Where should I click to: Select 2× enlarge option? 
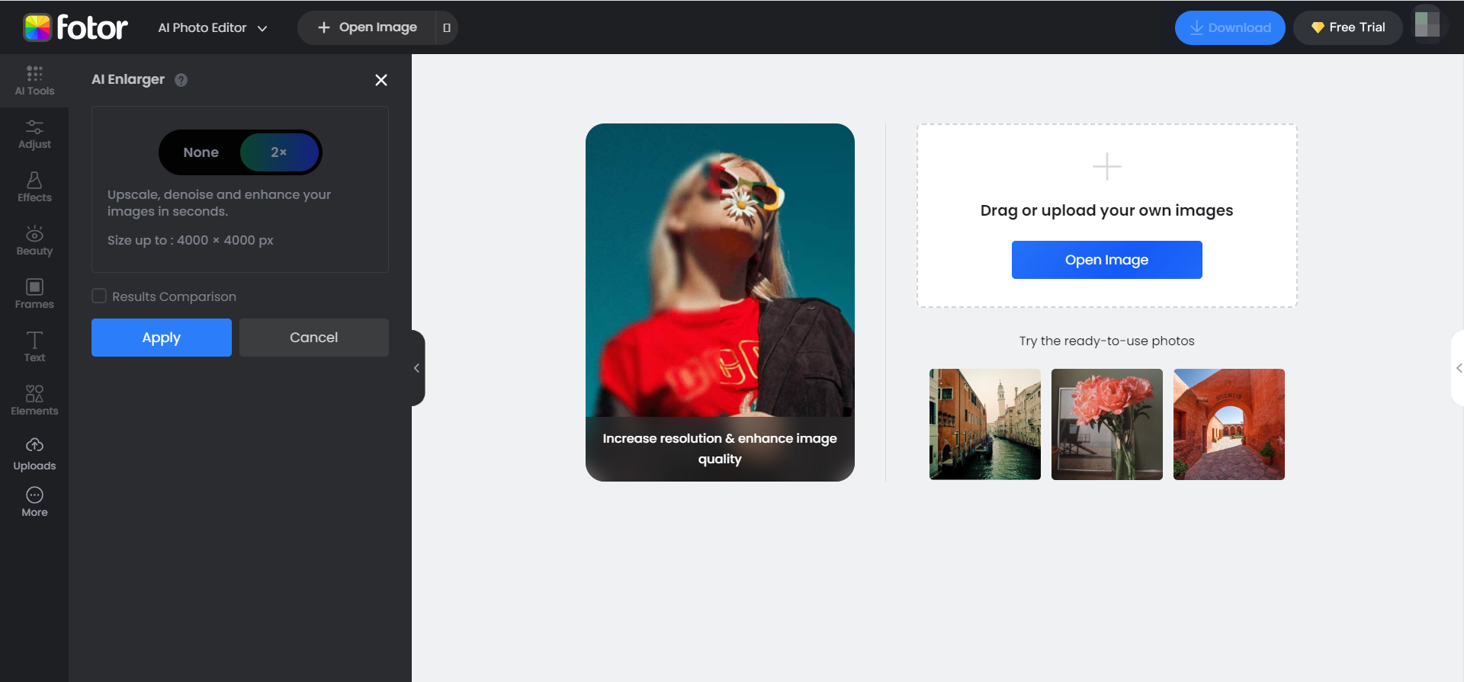coord(279,152)
